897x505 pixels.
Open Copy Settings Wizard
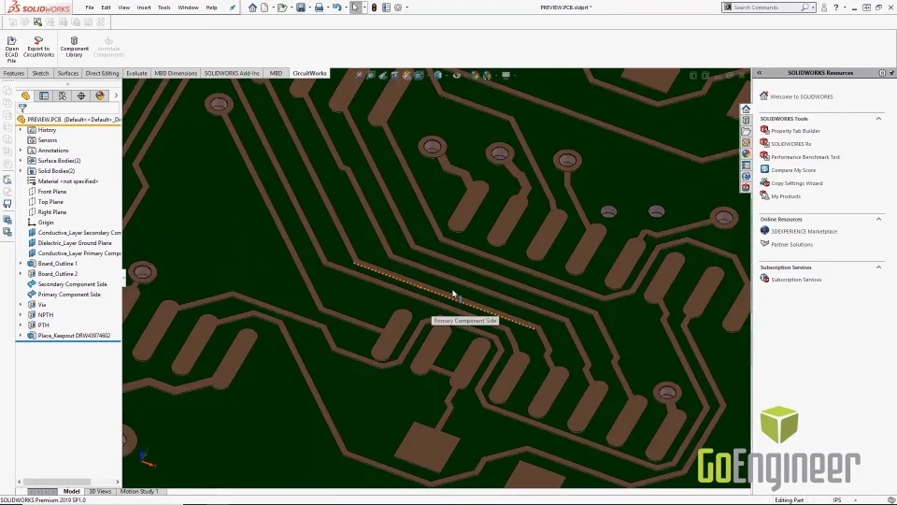click(796, 183)
